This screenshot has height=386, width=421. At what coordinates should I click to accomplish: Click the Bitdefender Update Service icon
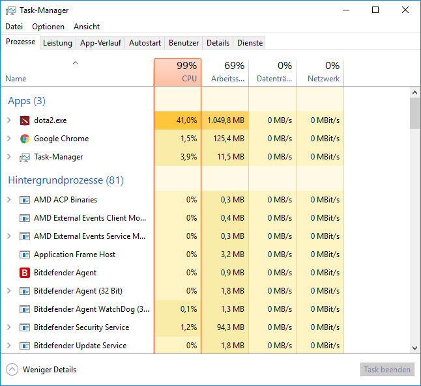tap(25, 346)
